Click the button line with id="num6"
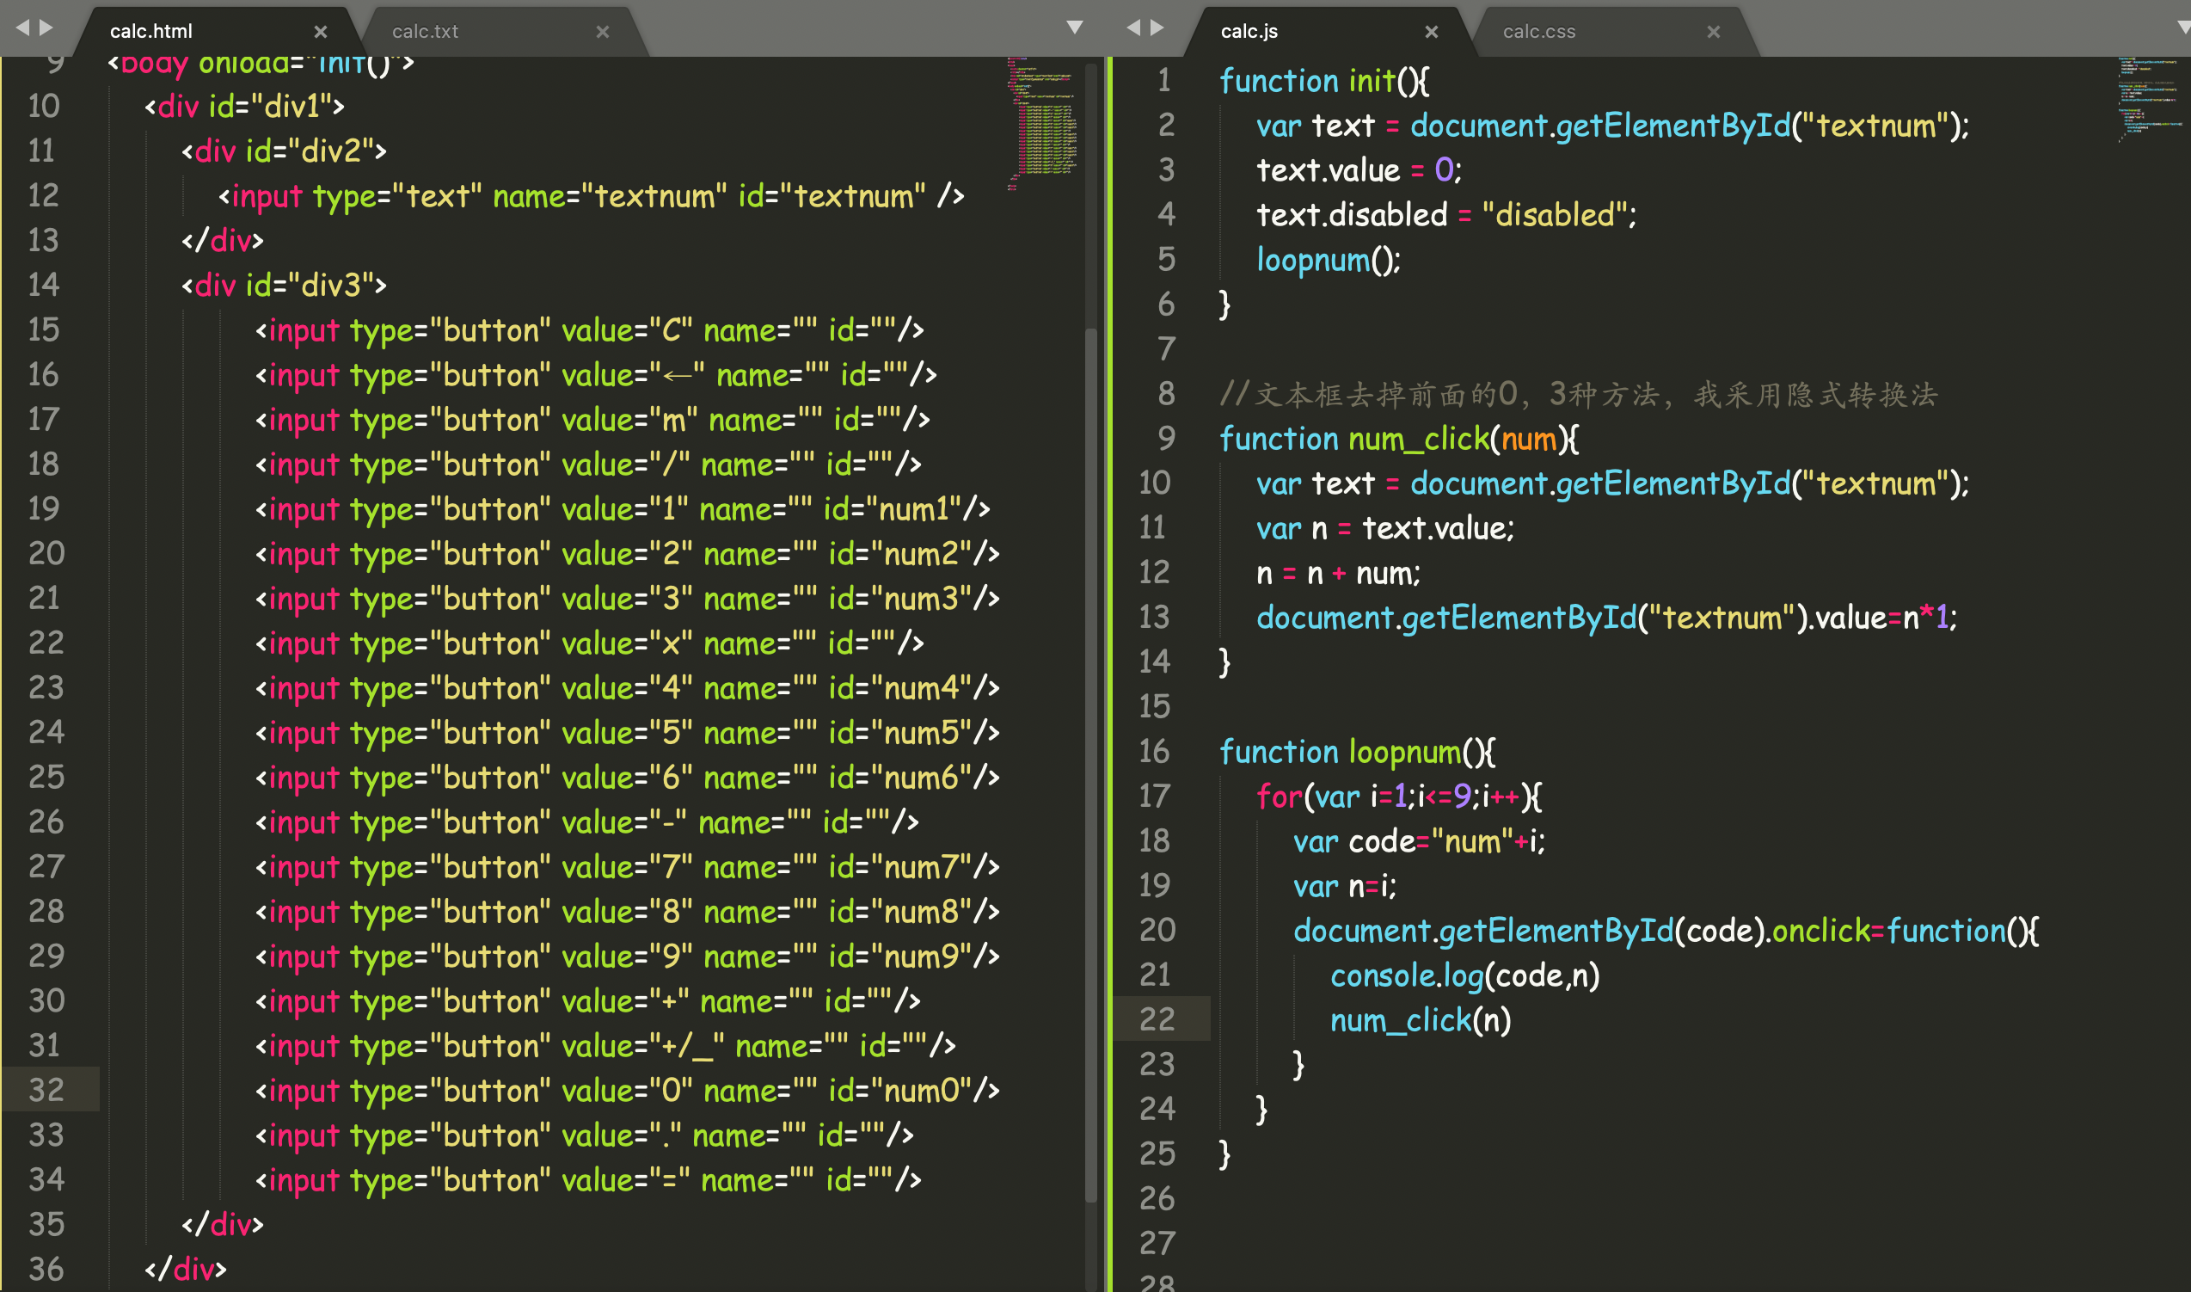 pyautogui.click(x=627, y=778)
